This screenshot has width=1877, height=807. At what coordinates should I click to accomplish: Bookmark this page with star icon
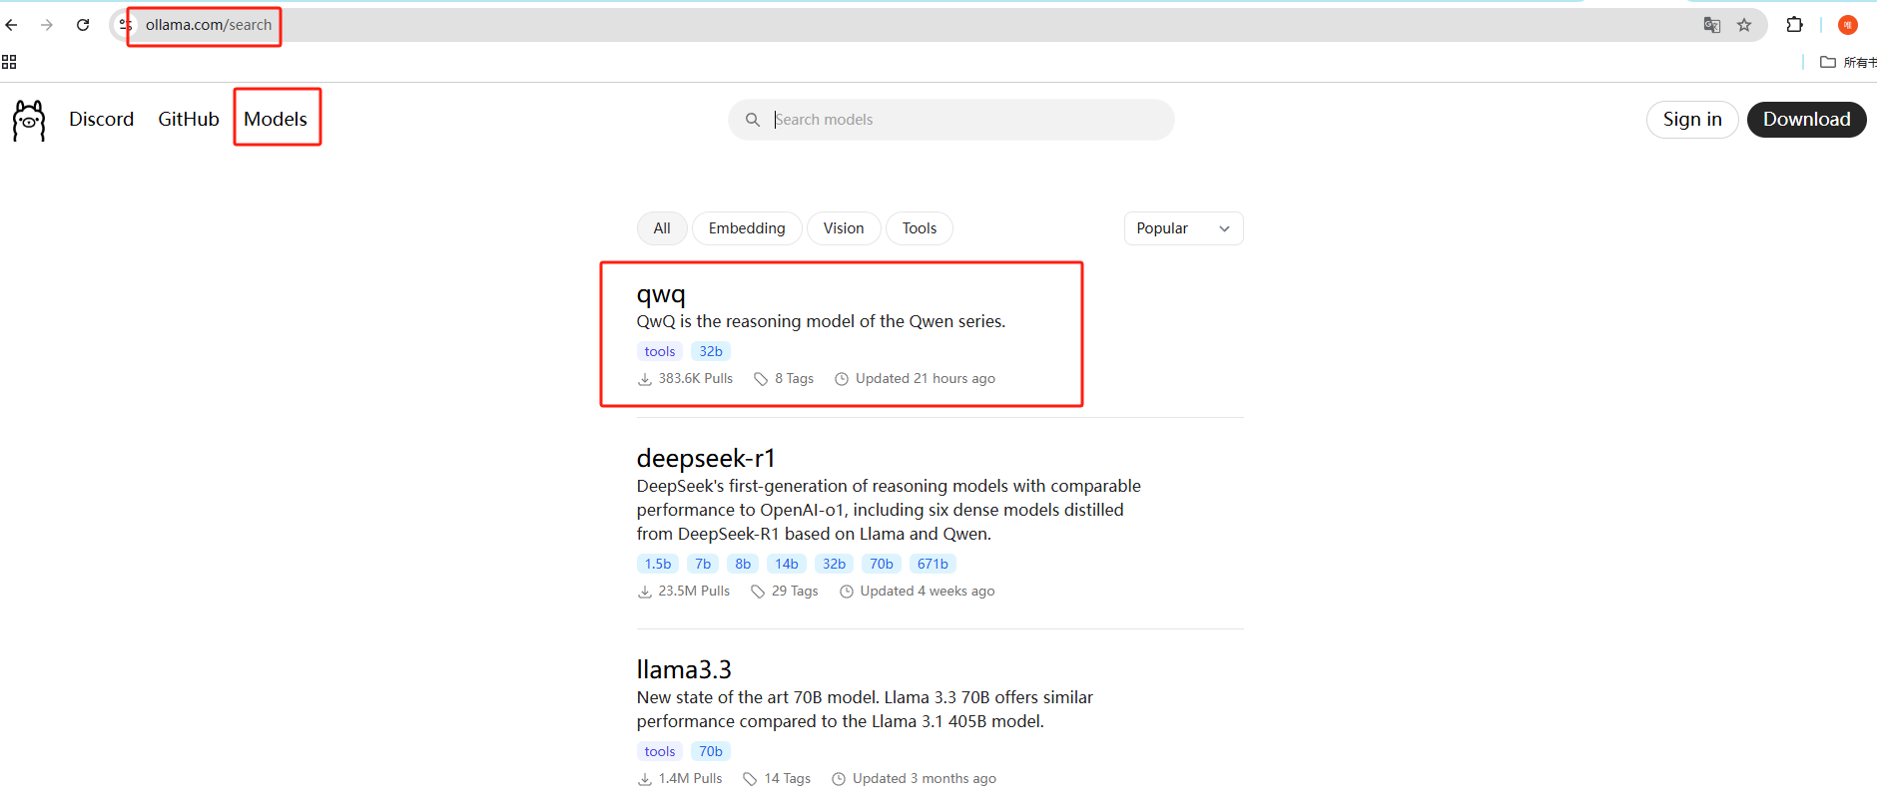(x=1744, y=25)
